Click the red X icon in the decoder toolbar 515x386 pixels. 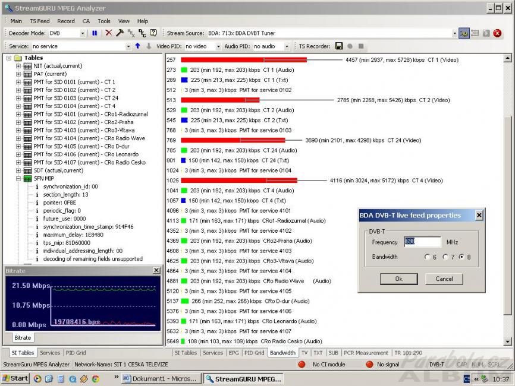pyautogui.click(x=108, y=33)
